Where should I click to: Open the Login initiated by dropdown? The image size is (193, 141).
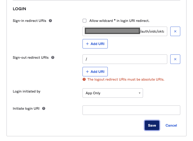point(112,93)
